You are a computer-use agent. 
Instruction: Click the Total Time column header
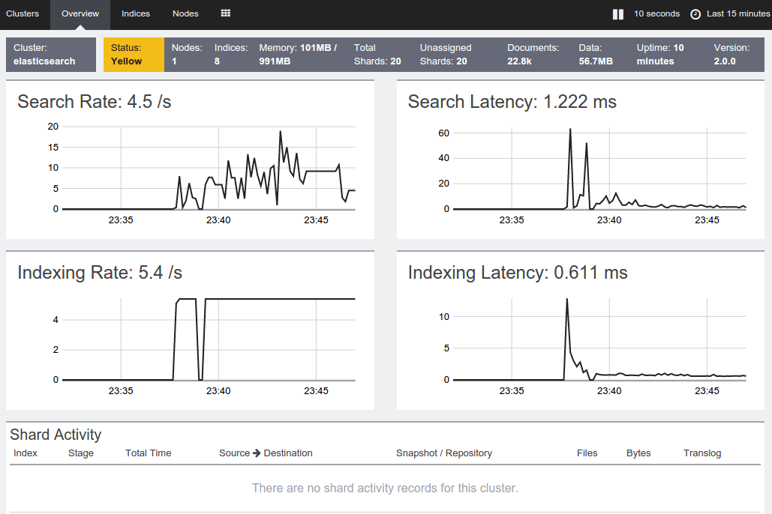click(x=149, y=453)
